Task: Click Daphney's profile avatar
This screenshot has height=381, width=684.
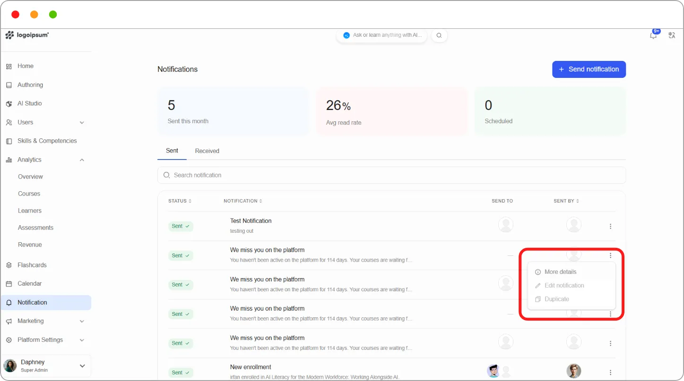Action: point(10,366)
